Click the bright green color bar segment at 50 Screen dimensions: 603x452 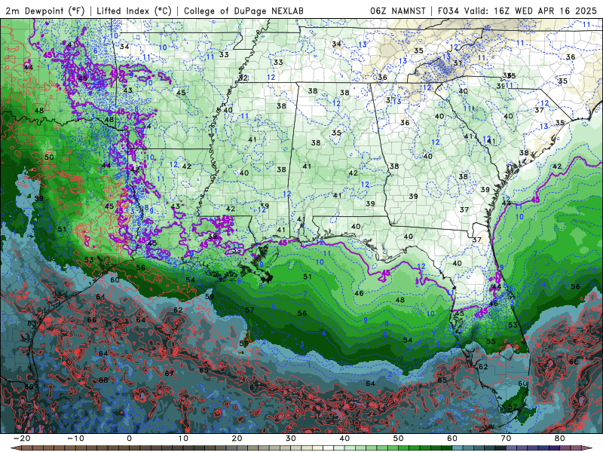coord(403,447)
